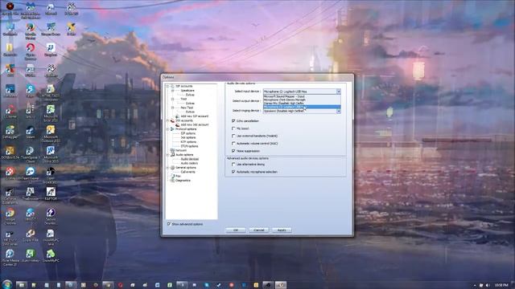Enable Automatic volume control (AGC)
The height and width of the screenshot is (289, 515).
click(233, 144)
